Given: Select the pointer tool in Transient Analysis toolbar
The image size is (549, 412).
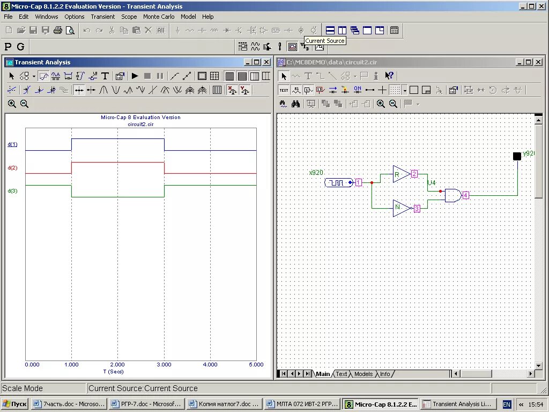Looking at the screenshot, I should pos(12,76).
